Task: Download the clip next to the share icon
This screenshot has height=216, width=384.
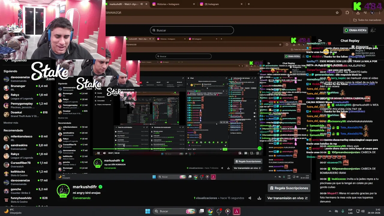Action: tap(259, 198)
